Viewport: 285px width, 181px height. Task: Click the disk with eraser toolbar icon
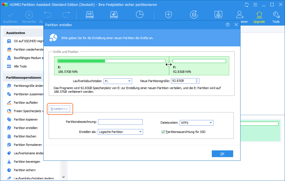tap(114, 15)
